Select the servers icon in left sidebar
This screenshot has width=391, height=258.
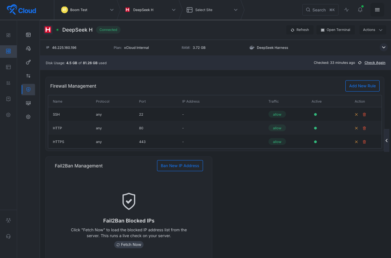[x=8, y=51]
